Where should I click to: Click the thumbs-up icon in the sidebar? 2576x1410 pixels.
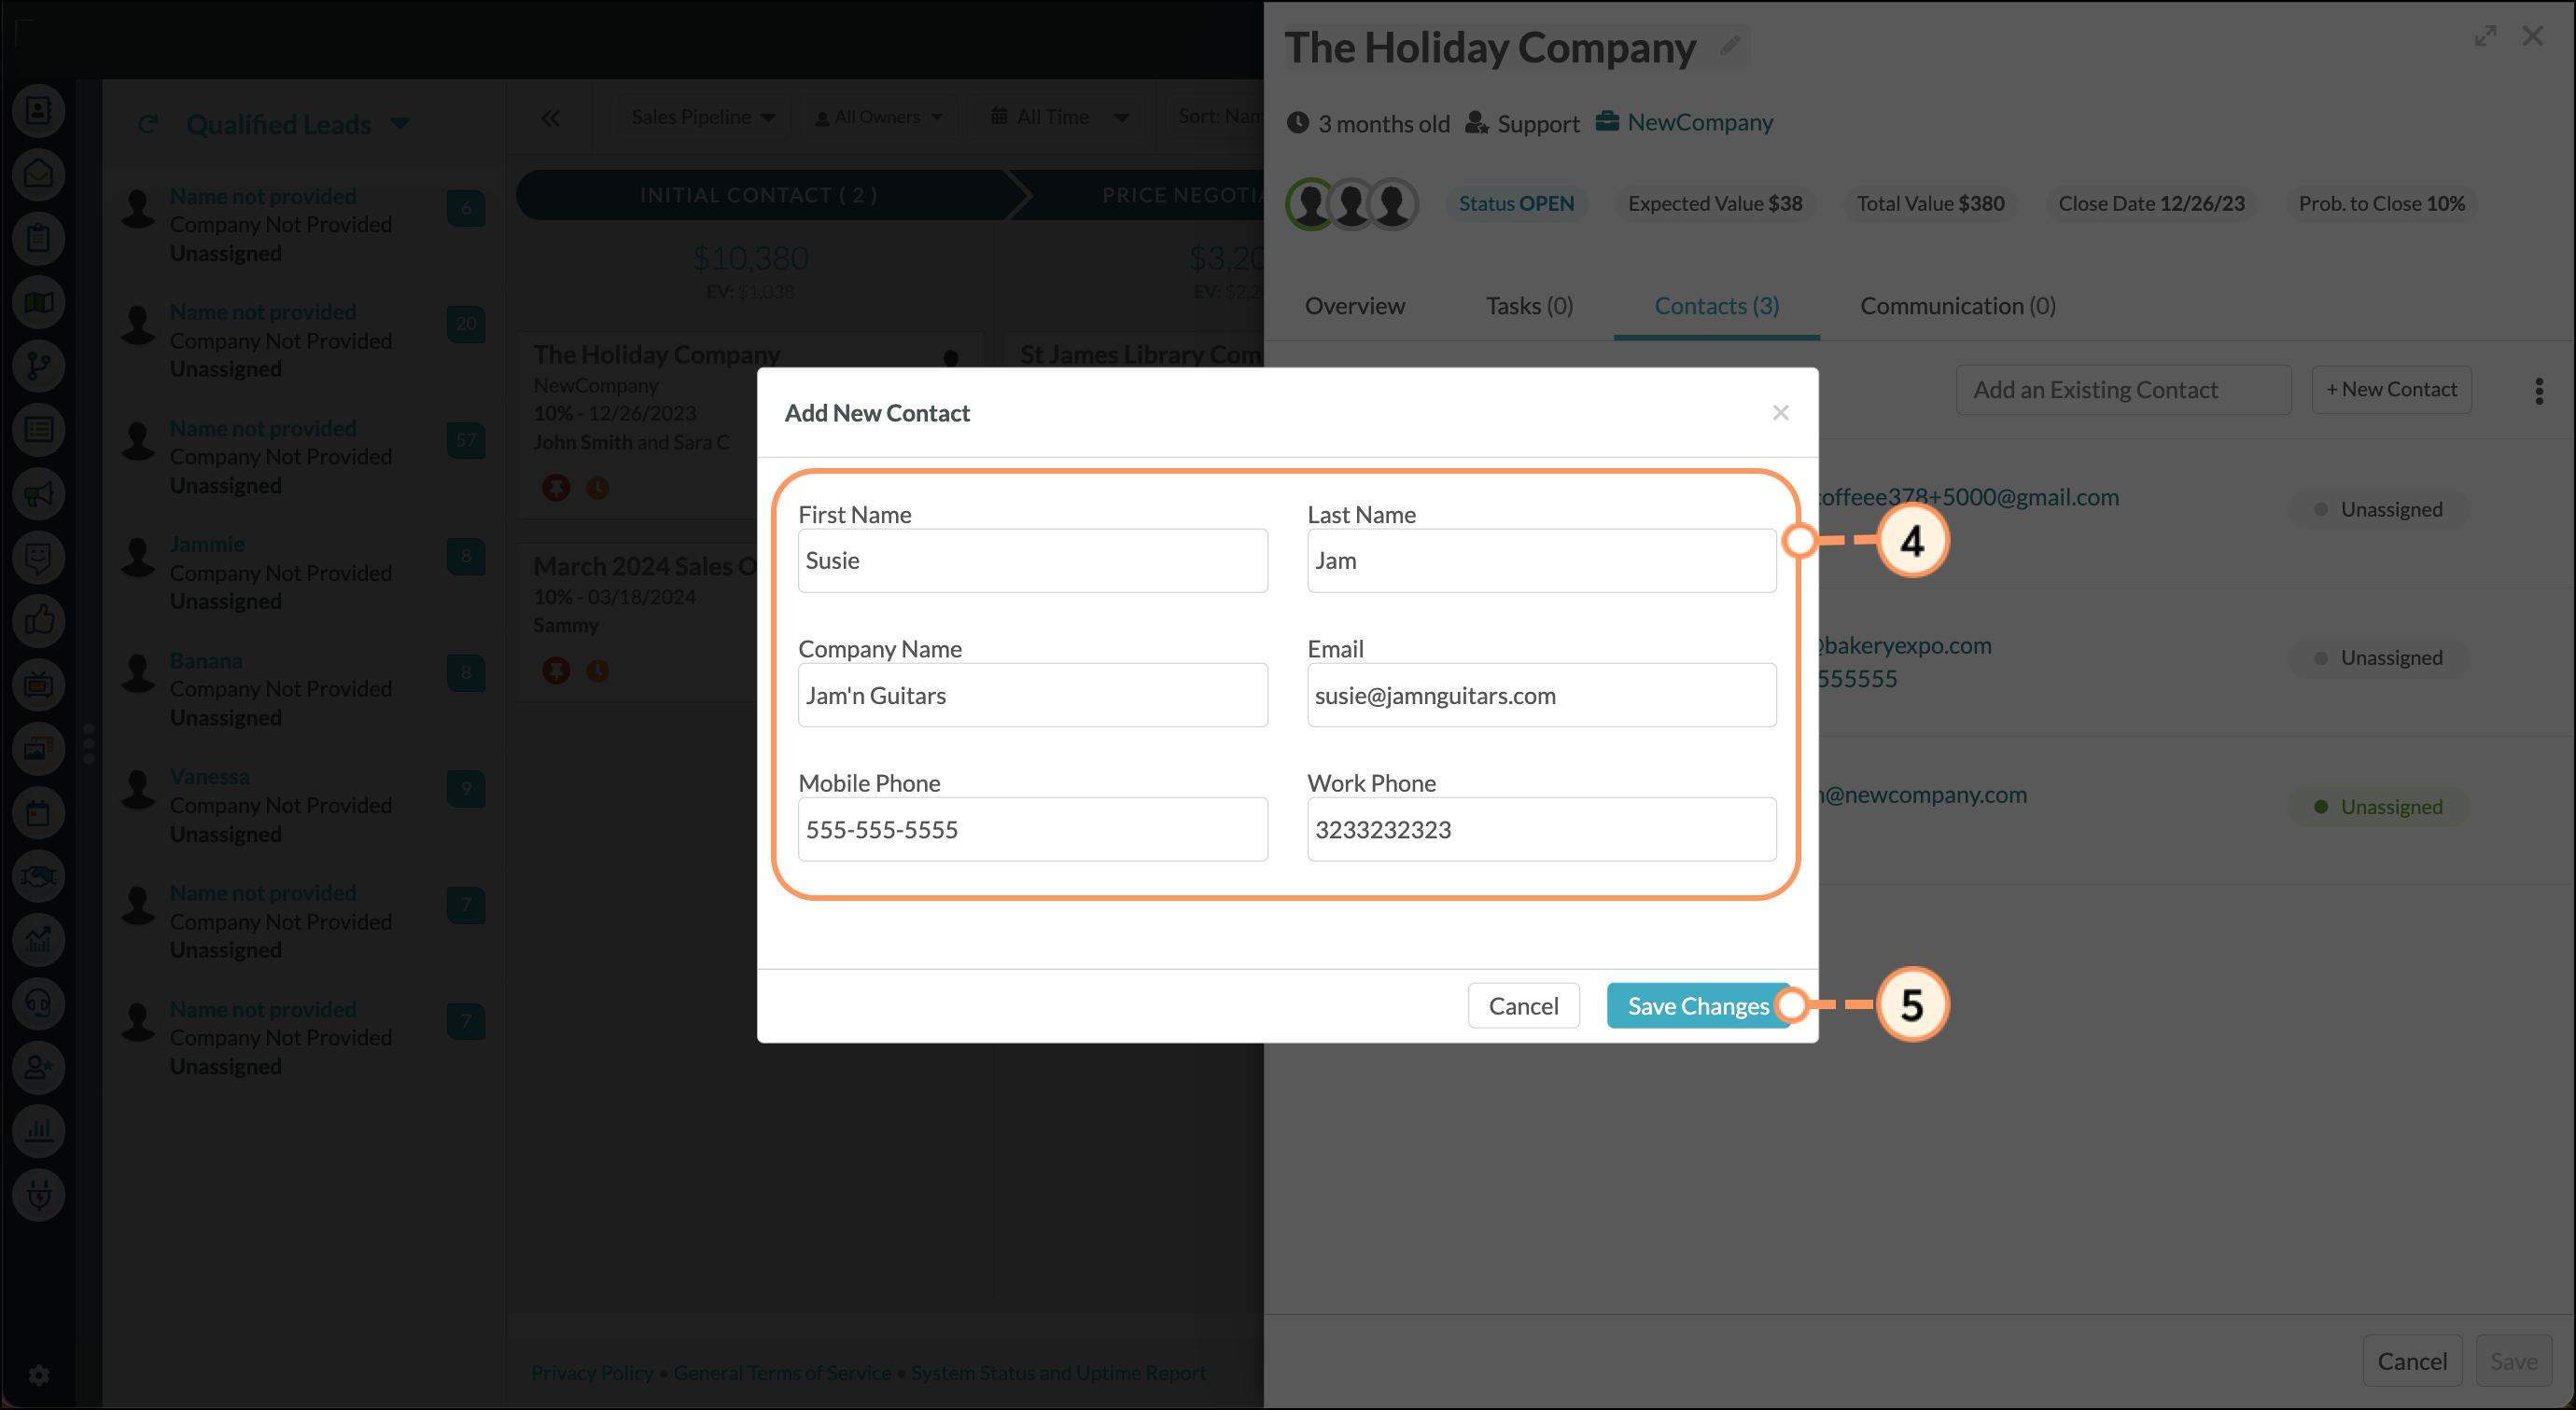(x=39, y=620)
